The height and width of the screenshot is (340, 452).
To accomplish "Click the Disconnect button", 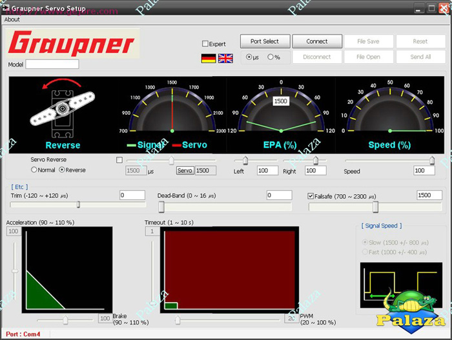I will point(317,57).
